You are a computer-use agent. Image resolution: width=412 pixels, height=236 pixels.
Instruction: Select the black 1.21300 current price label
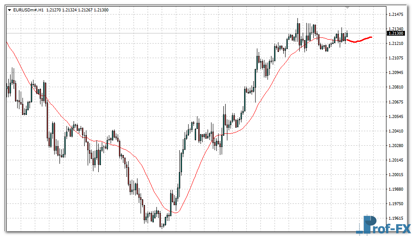click(396, 33)
